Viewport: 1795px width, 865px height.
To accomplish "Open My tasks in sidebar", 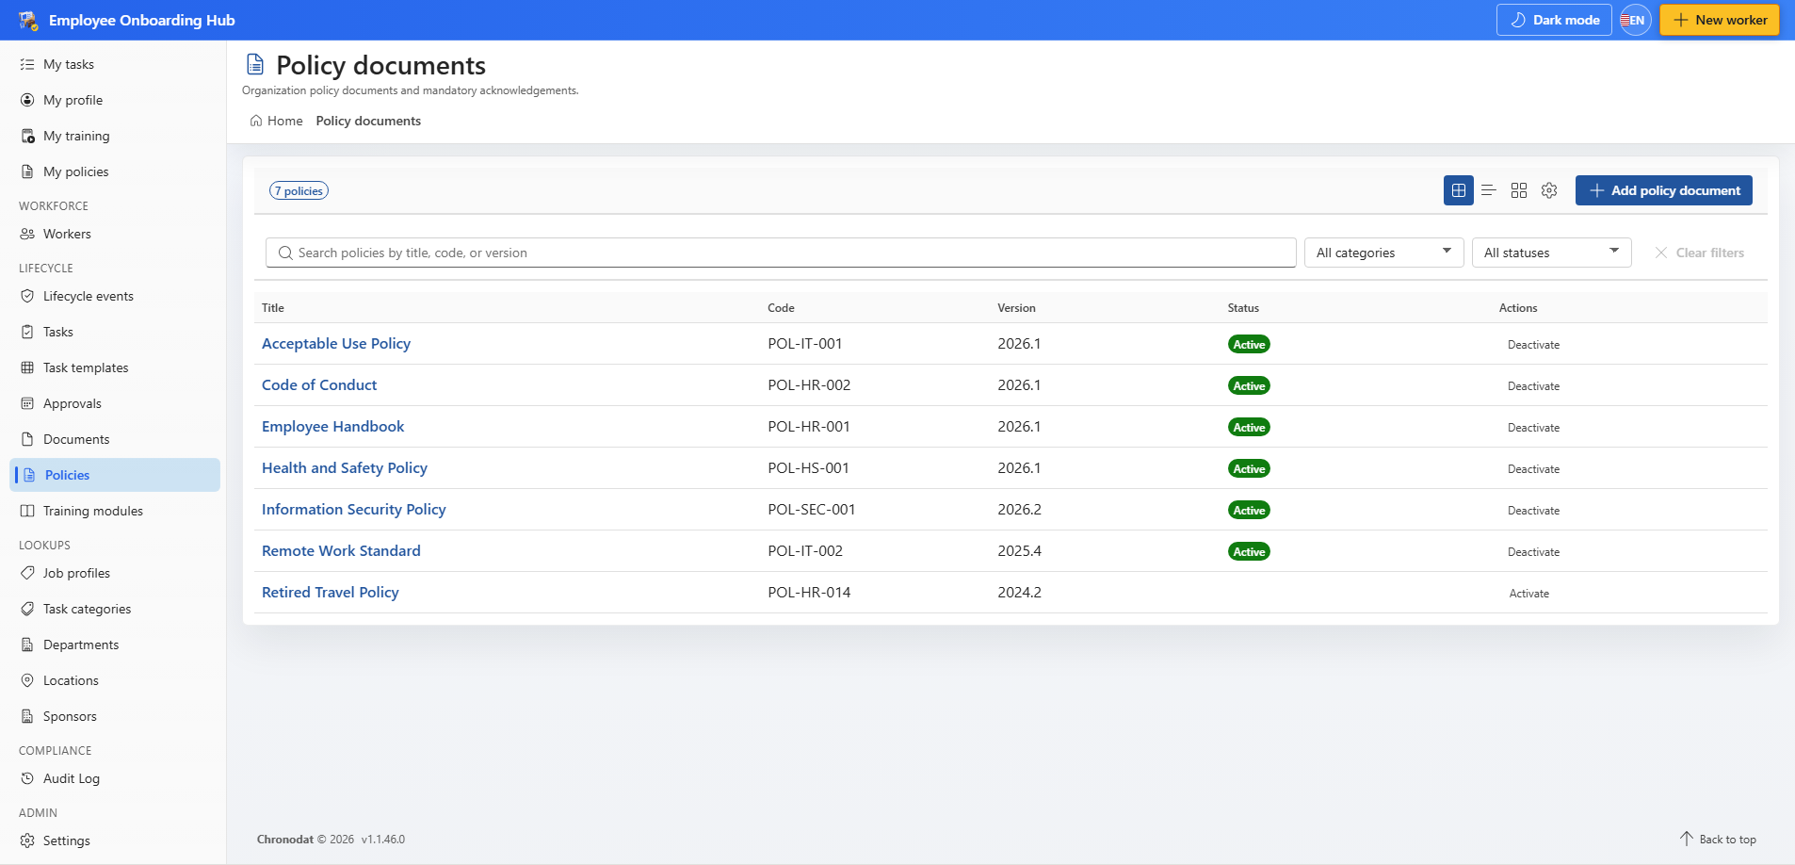I will coord(115,64).
